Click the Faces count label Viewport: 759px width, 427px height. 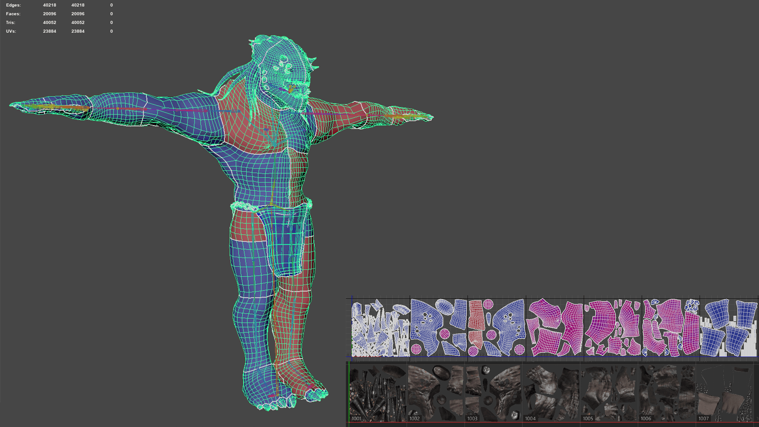(13, 14)
